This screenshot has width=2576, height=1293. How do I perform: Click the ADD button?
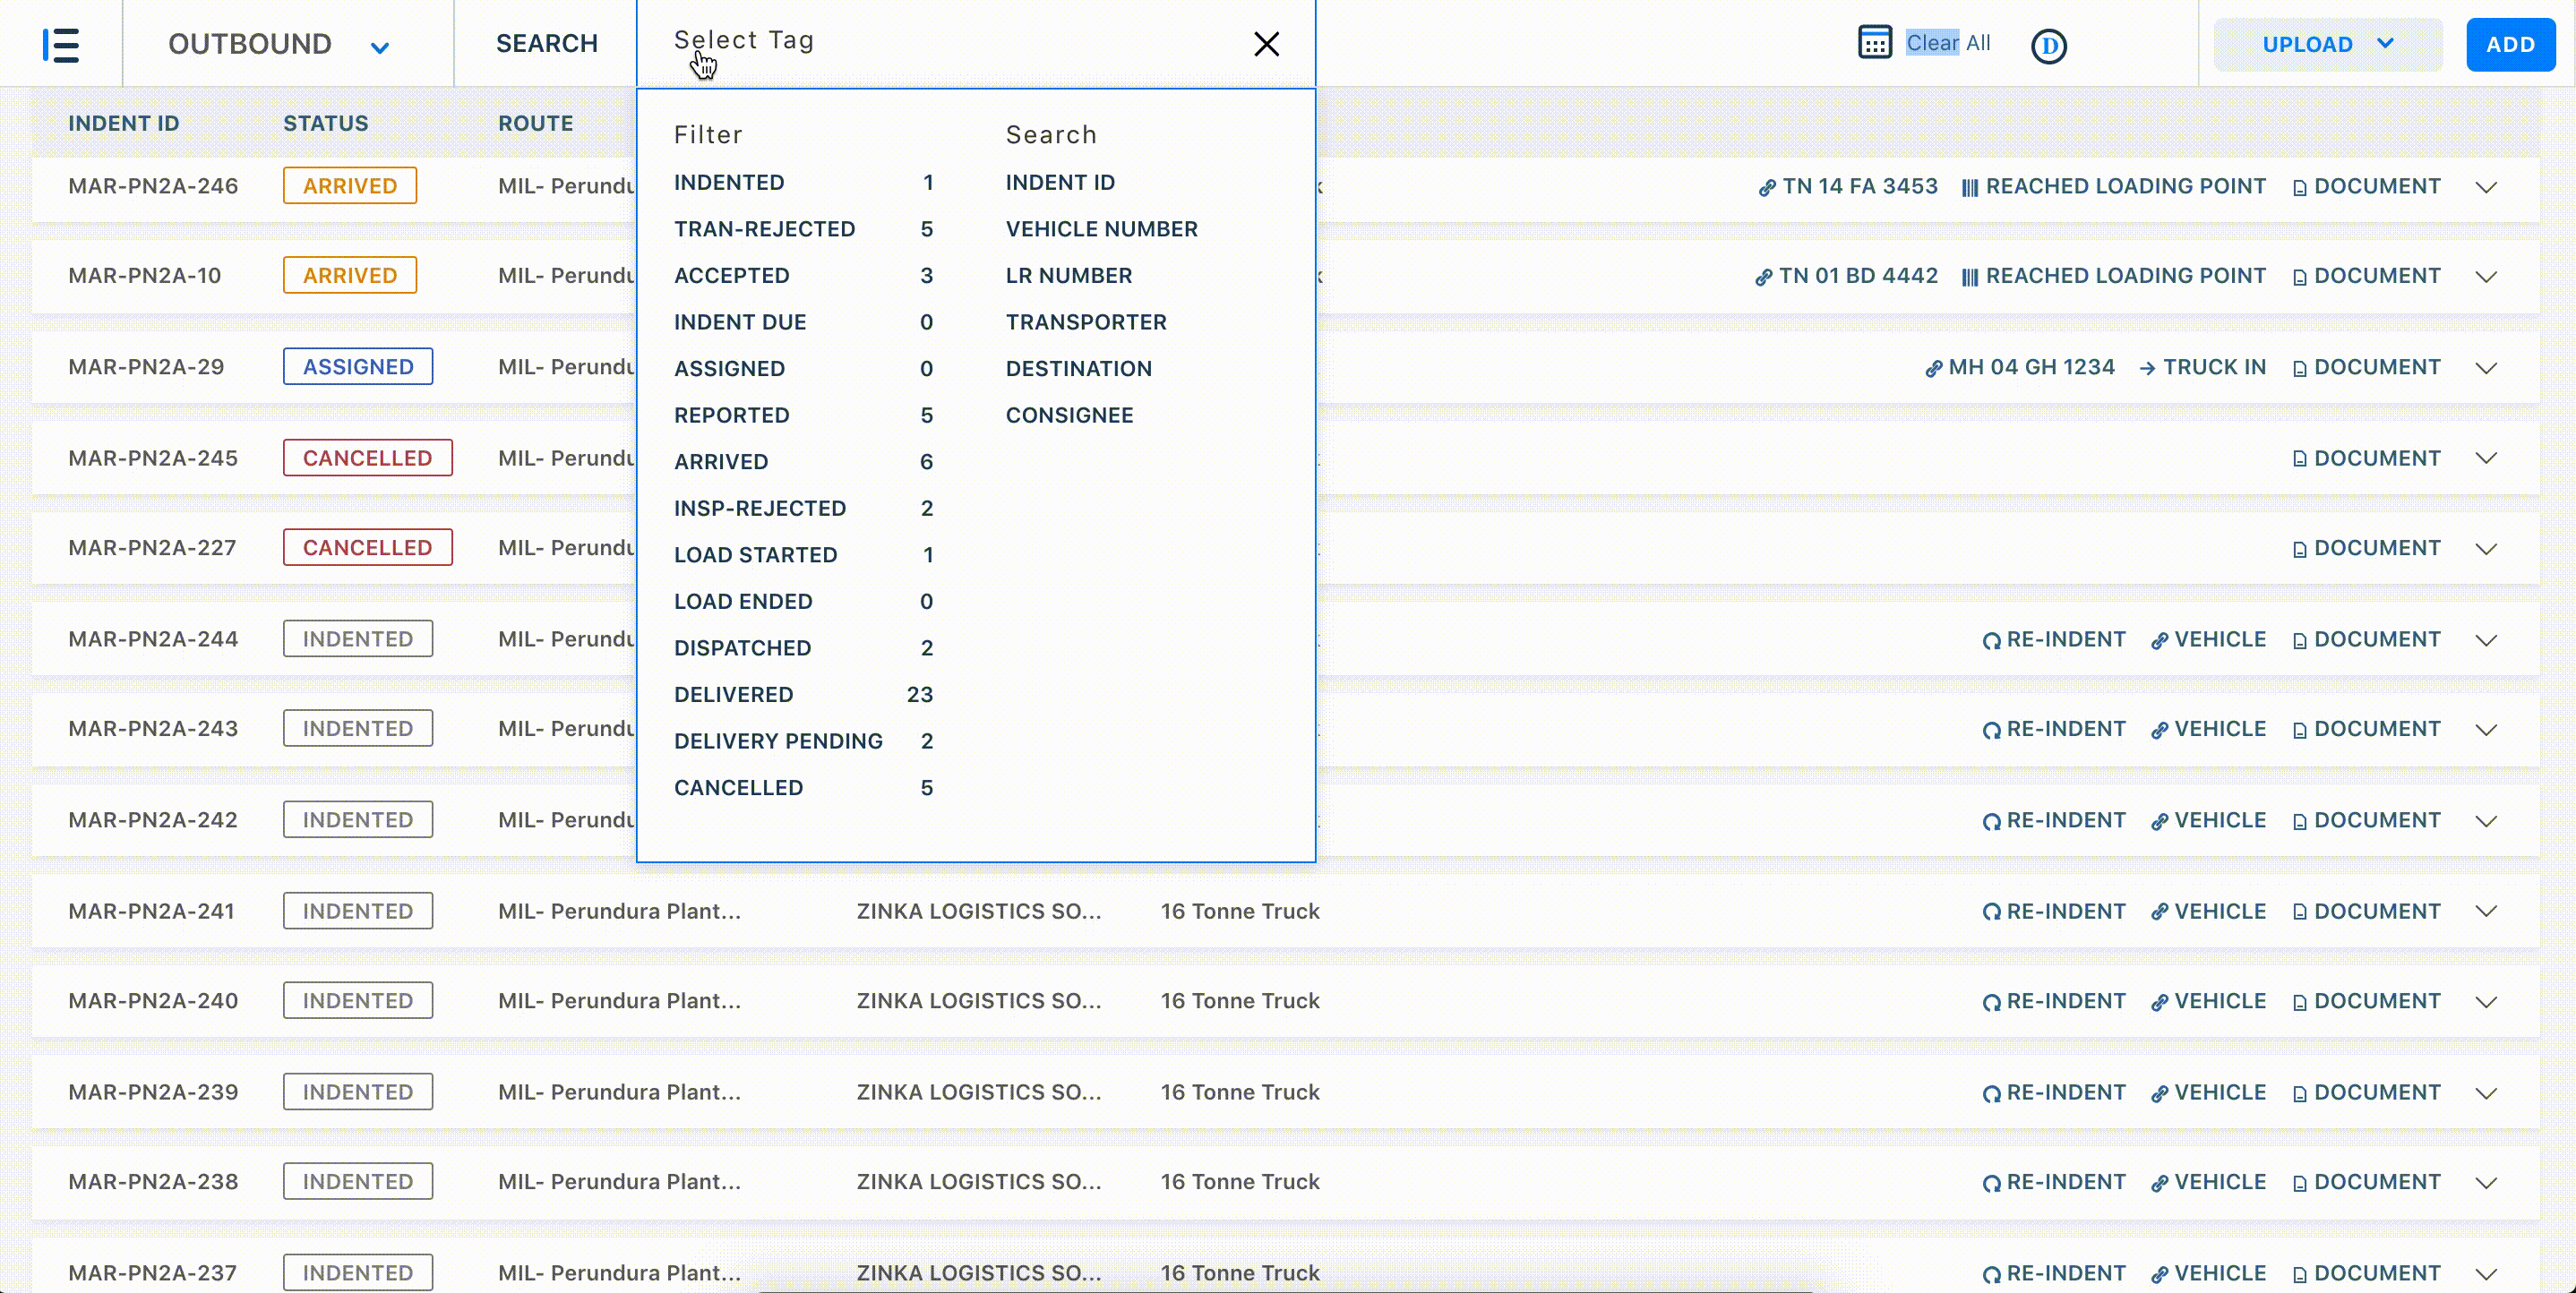[2510, 45]
